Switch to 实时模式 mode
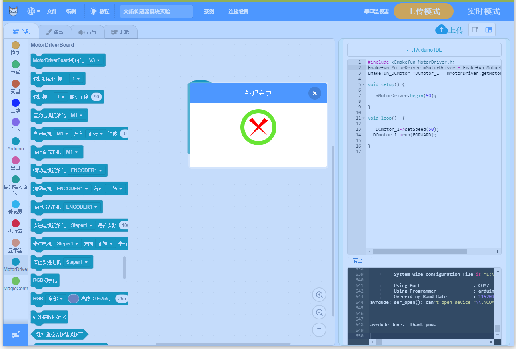 click(484, 11)
